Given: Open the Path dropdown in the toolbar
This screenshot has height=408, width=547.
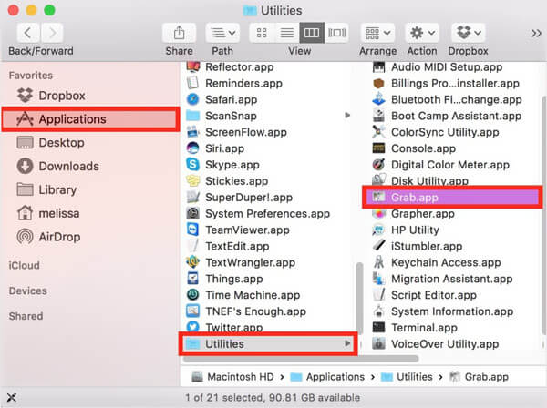Looking at the screenshot, I should tap(222, 33).
